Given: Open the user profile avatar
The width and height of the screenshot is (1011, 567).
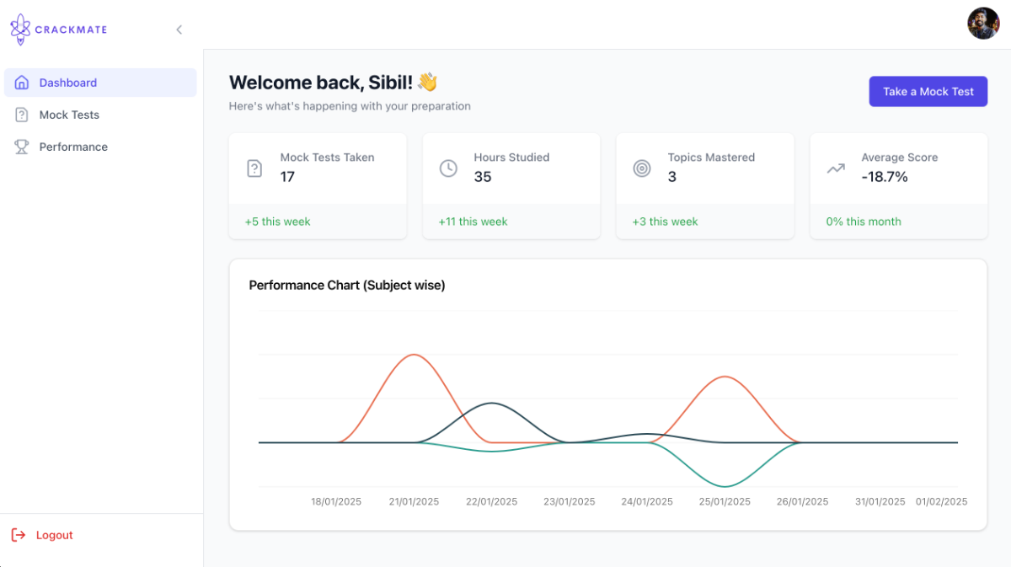Looking at the screenshot, I should (x=983, y=23).
